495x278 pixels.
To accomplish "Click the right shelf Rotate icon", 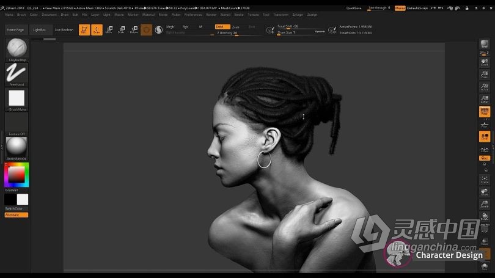I will coord(485,216).
